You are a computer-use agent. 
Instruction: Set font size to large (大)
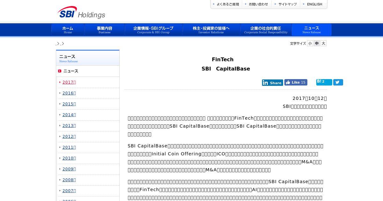[x=323, y=43]
